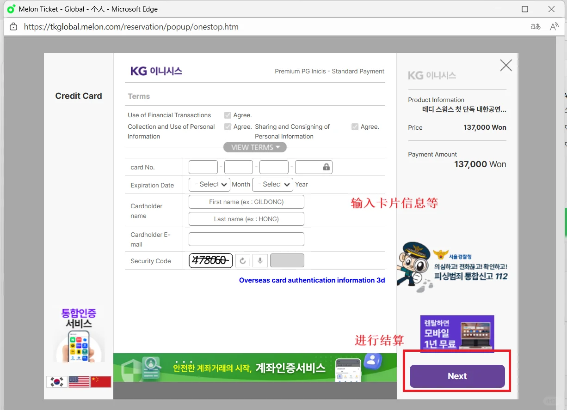Click the 137,000 Won payment amount
Viewport: 567px width, 410px height.
(480, 164)
